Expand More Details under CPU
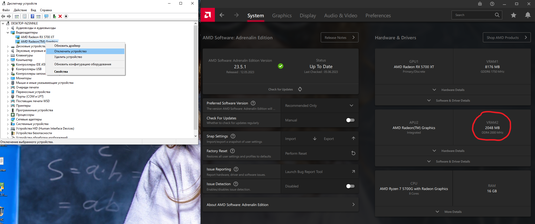This screenshot has height=224, width=535. click(453, 212)
